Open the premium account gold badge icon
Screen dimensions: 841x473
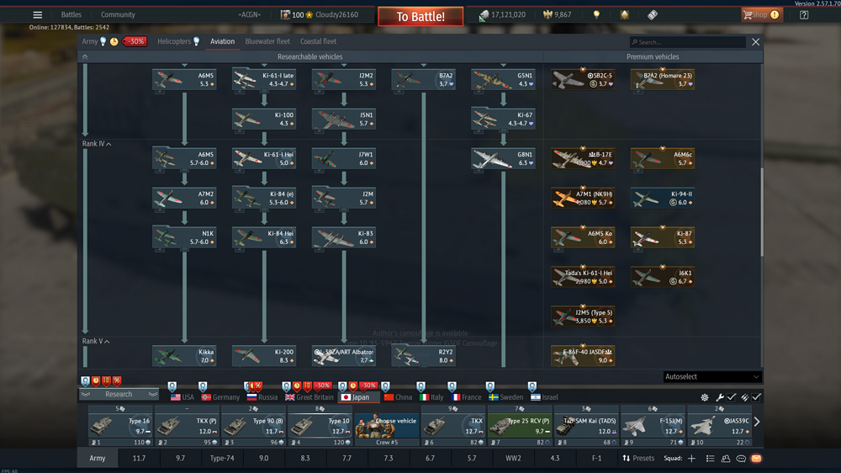(624, 15)
